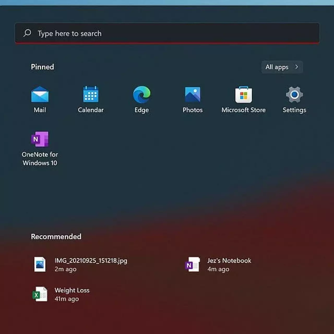
Task: Click the Excel icon beside Weight Loss
Action: pos(40,294)
